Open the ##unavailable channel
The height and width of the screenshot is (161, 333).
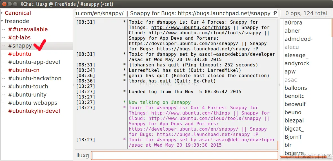tap(28, 29)
